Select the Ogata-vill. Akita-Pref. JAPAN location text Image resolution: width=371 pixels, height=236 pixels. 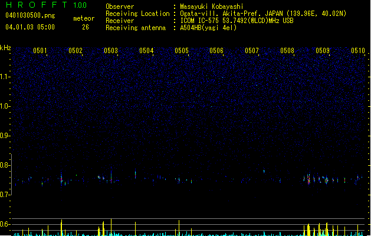(x=263, y=14)
